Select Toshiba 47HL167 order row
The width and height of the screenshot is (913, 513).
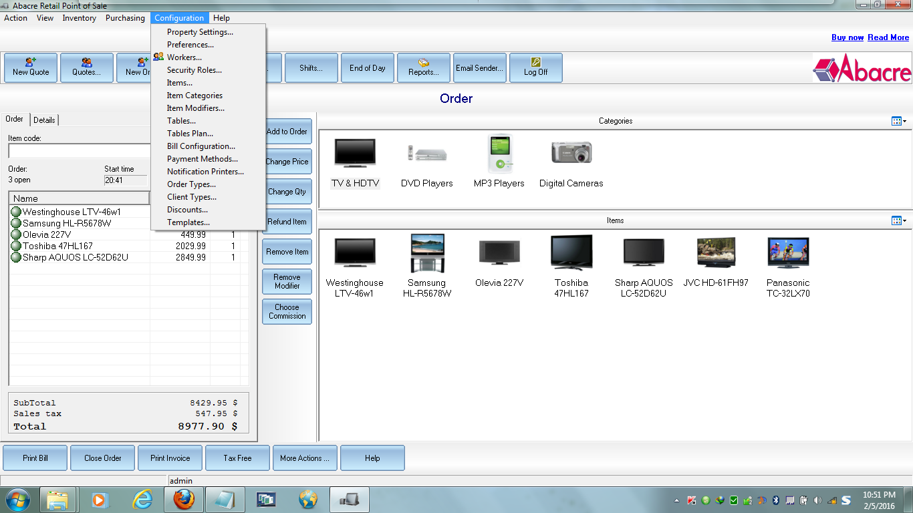[x=129, y=246]
